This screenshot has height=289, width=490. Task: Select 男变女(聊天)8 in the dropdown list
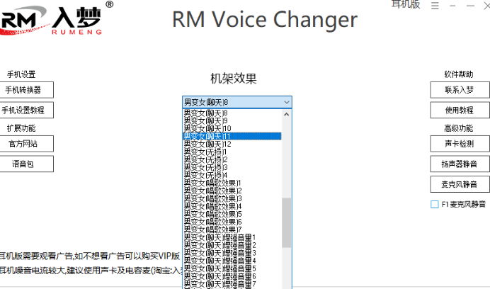[232, 113]
